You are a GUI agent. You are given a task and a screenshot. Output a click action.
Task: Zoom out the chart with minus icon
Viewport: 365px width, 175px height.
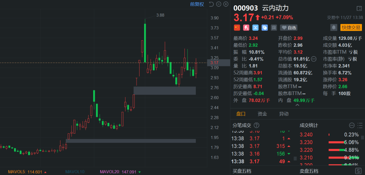point(219,4)
